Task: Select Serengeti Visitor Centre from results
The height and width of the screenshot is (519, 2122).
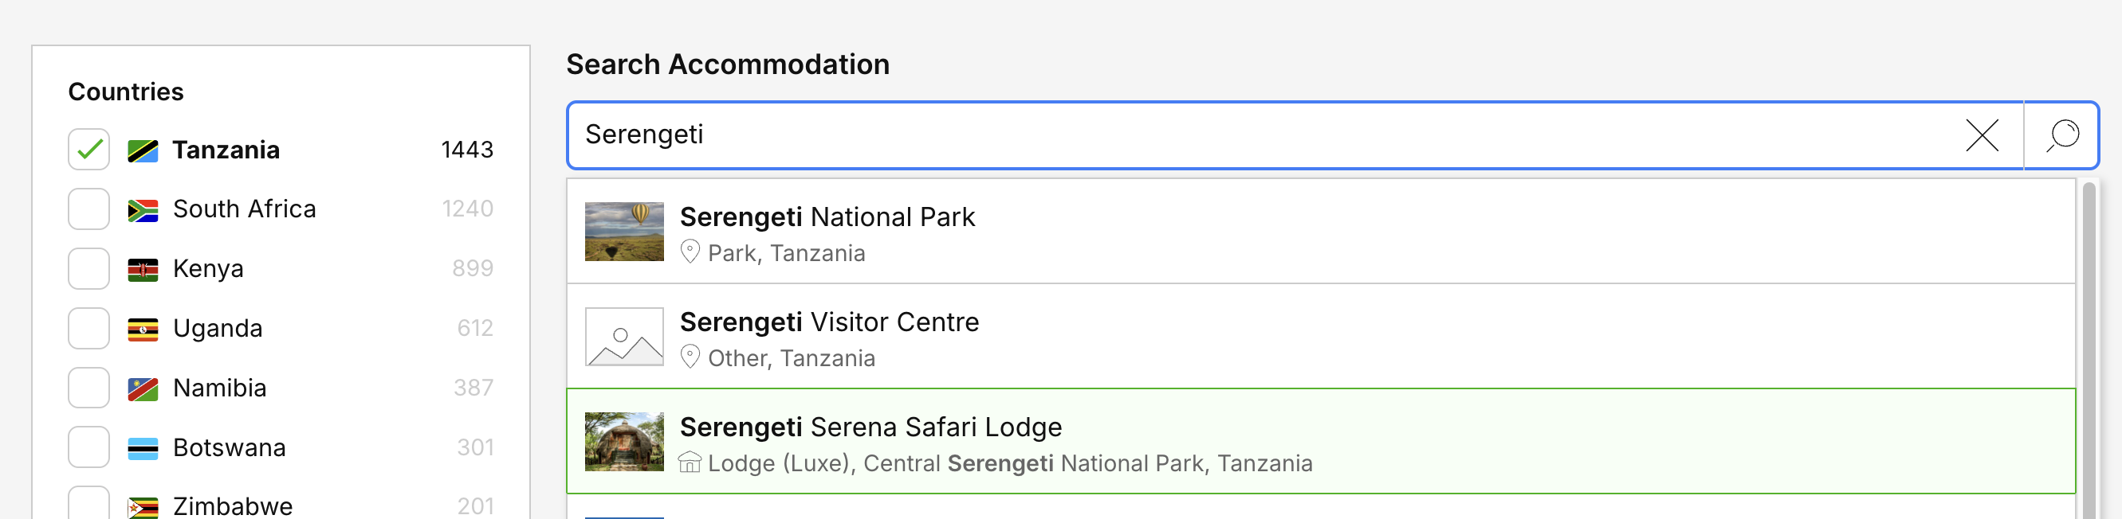Action: point(1321,337)
